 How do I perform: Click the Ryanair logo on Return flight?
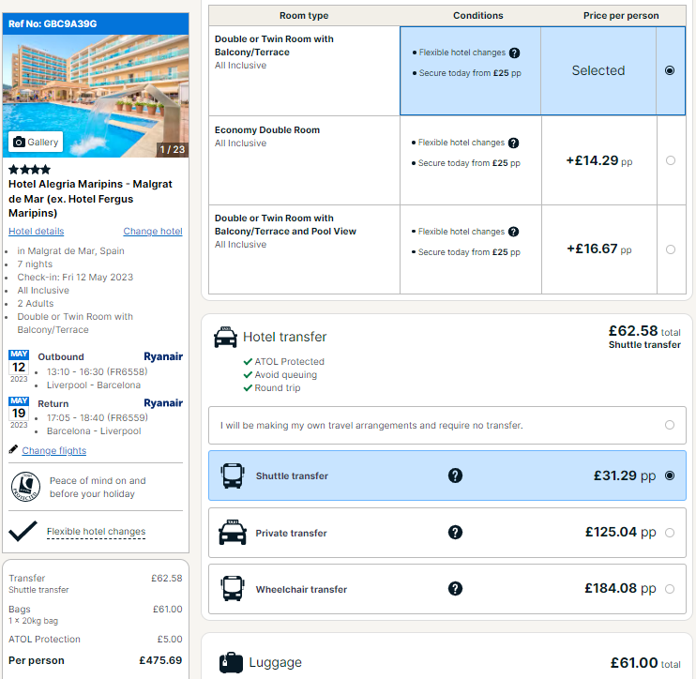tap(163, 403)
